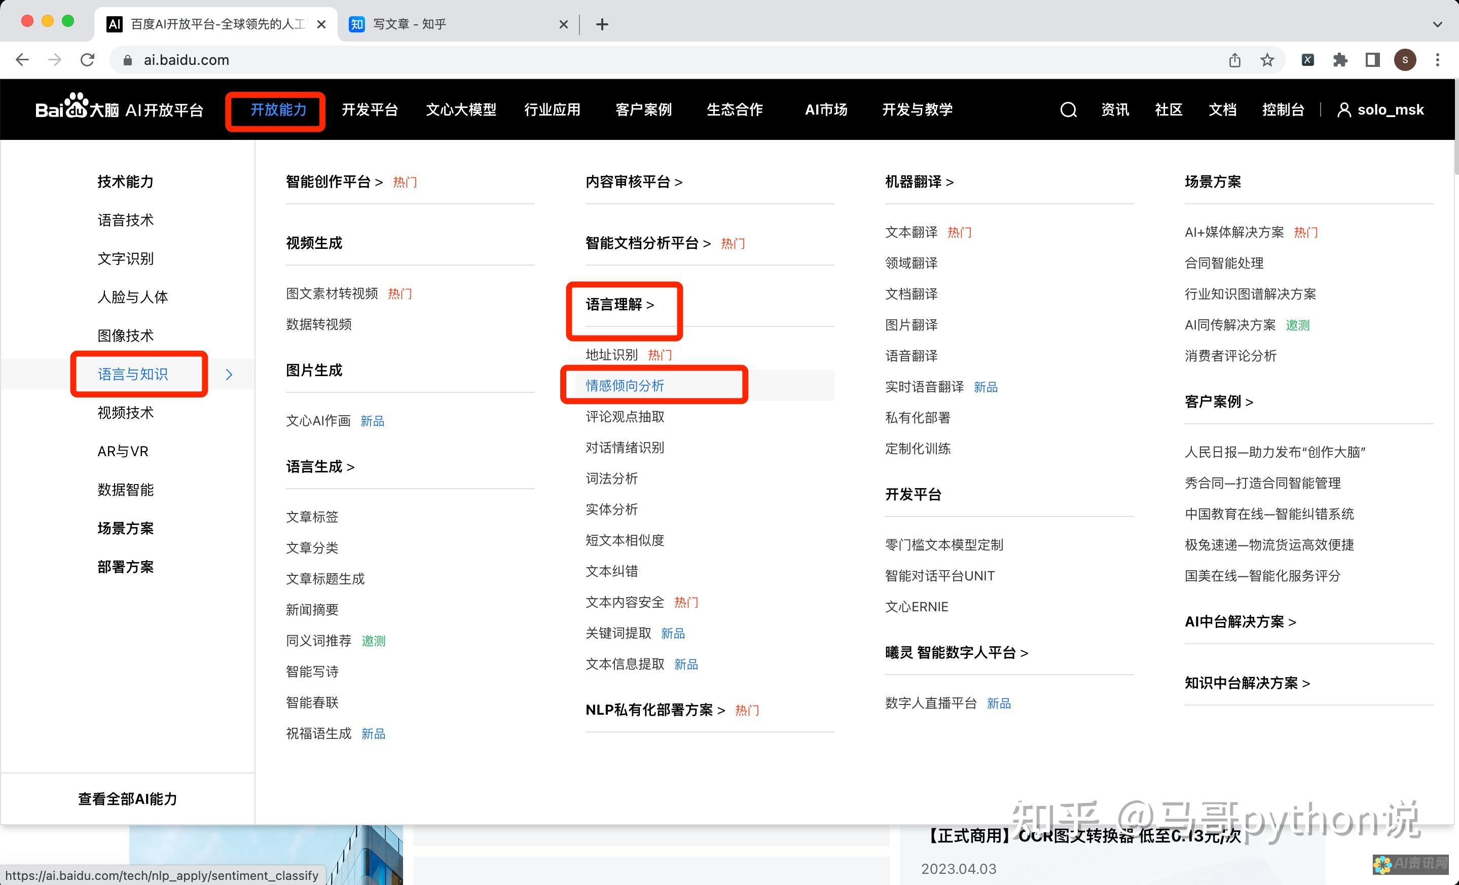Open Chrome three-dot menu

pos(1438,60)
